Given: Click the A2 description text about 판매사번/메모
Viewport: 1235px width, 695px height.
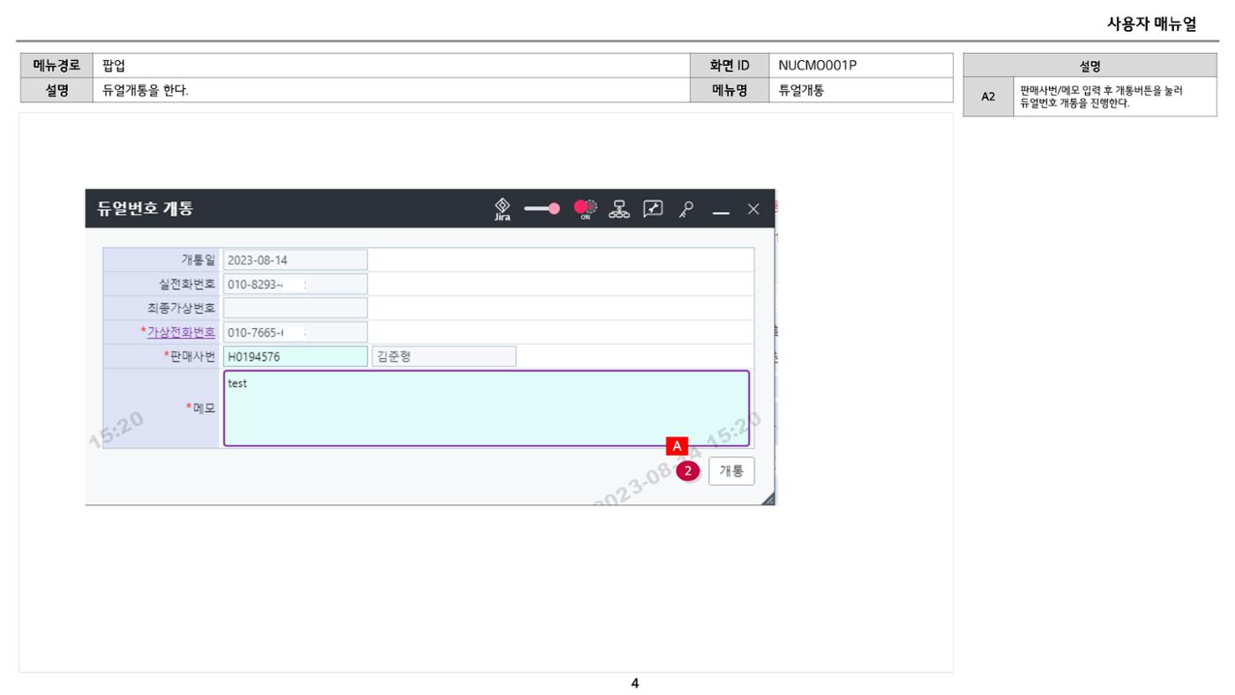Looking at the screenshot, I should pos(1101,96).
